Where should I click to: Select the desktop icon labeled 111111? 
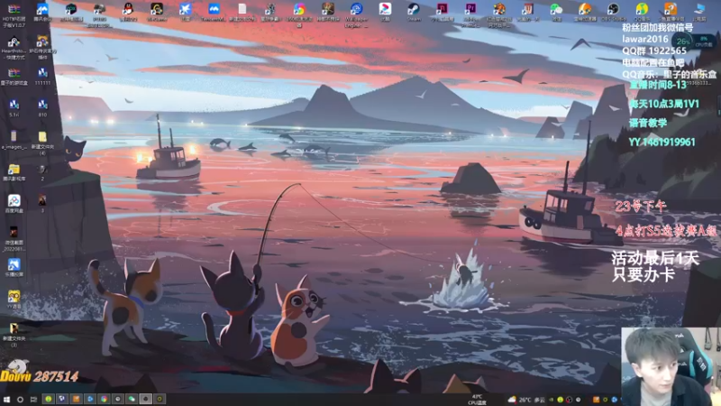coord(42,77)
